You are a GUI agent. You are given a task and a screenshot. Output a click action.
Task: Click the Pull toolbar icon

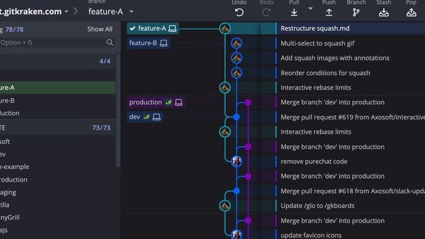click(x=294, y=12)
